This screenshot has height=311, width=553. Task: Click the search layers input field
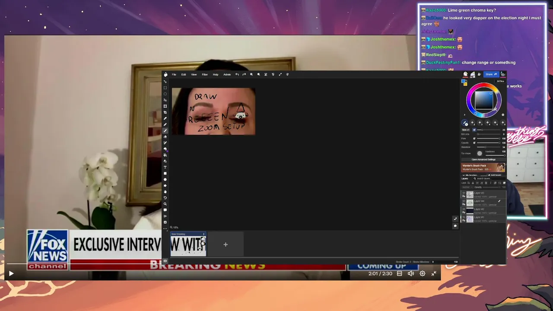pos(488,179)
